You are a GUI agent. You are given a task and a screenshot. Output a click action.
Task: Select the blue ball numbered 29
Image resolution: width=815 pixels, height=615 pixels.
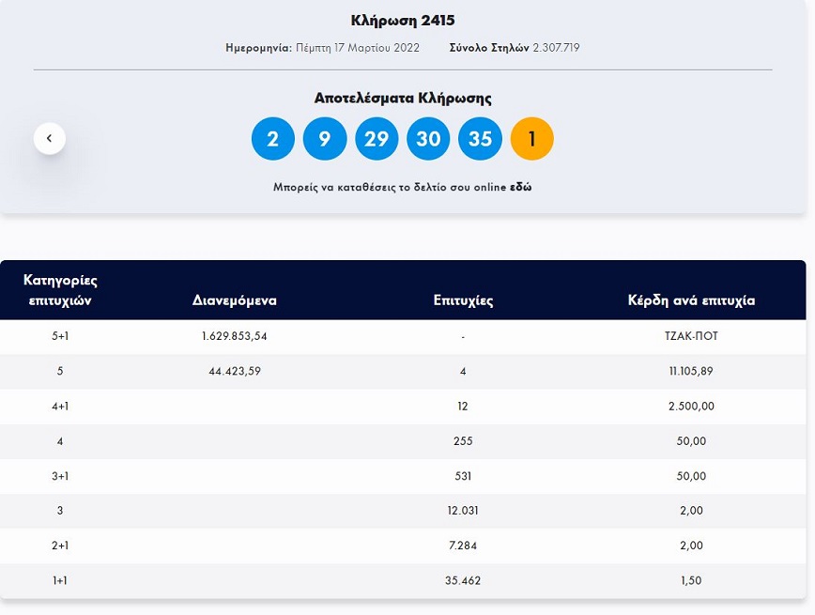(377, 139)
